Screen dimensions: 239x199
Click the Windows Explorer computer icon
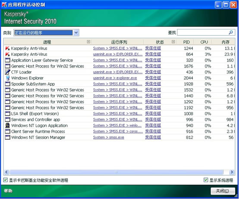(x=7, y=78)
